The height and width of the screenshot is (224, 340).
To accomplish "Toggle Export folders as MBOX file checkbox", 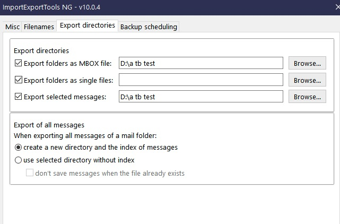I will tap(19, 64).
